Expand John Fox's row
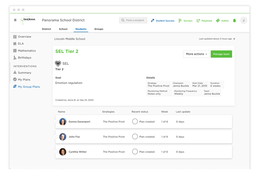 click(55, 137)
